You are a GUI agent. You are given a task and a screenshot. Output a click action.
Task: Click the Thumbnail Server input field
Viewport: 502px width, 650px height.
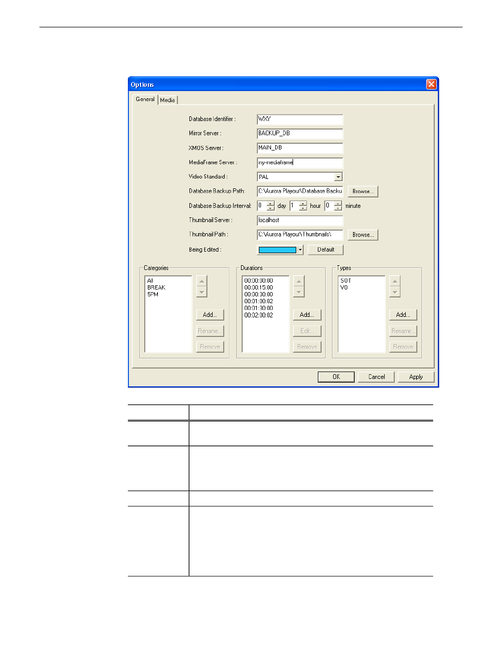click(x=300, y=221)
